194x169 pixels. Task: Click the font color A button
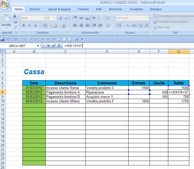(x=64, y=26)
